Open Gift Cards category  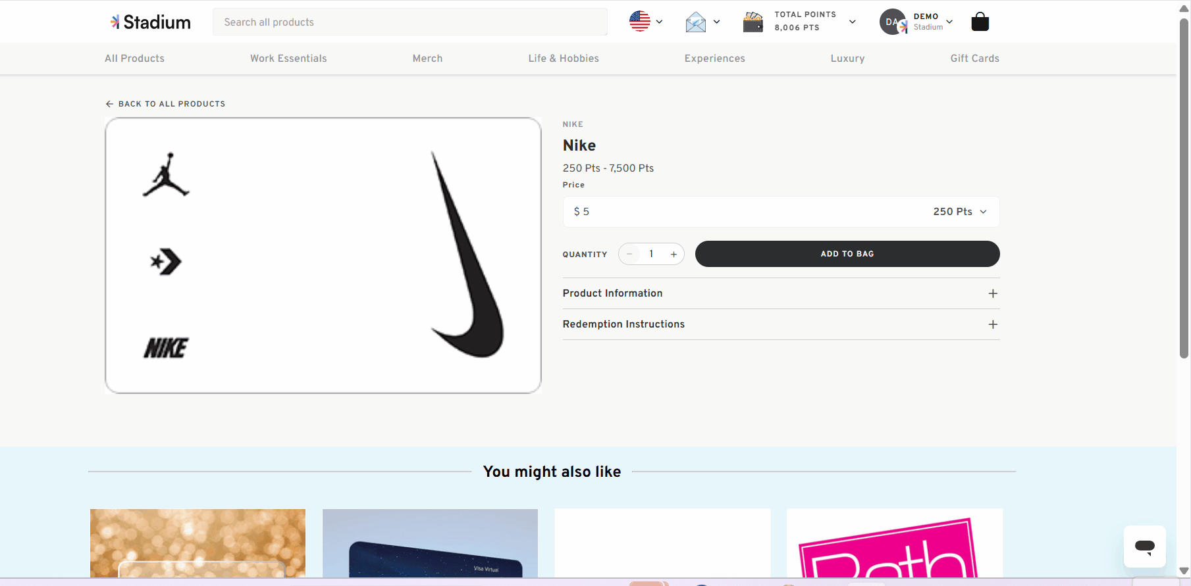point(974,59)
